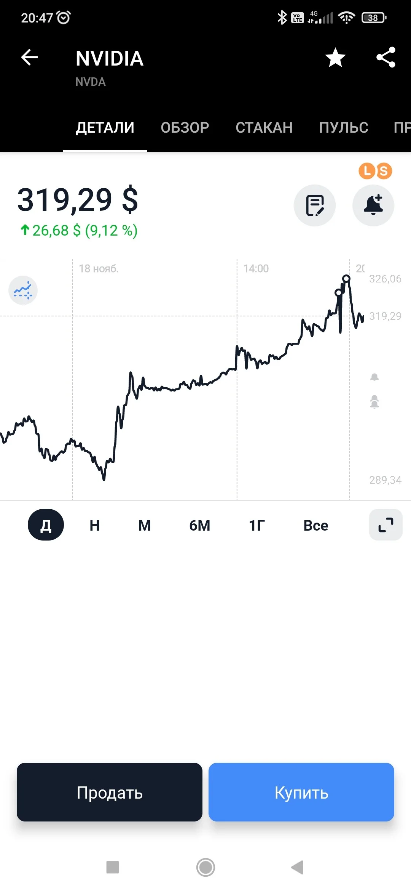
Task: Tap the Продать button
Action: pyautogui.click(x=110, y=793)
